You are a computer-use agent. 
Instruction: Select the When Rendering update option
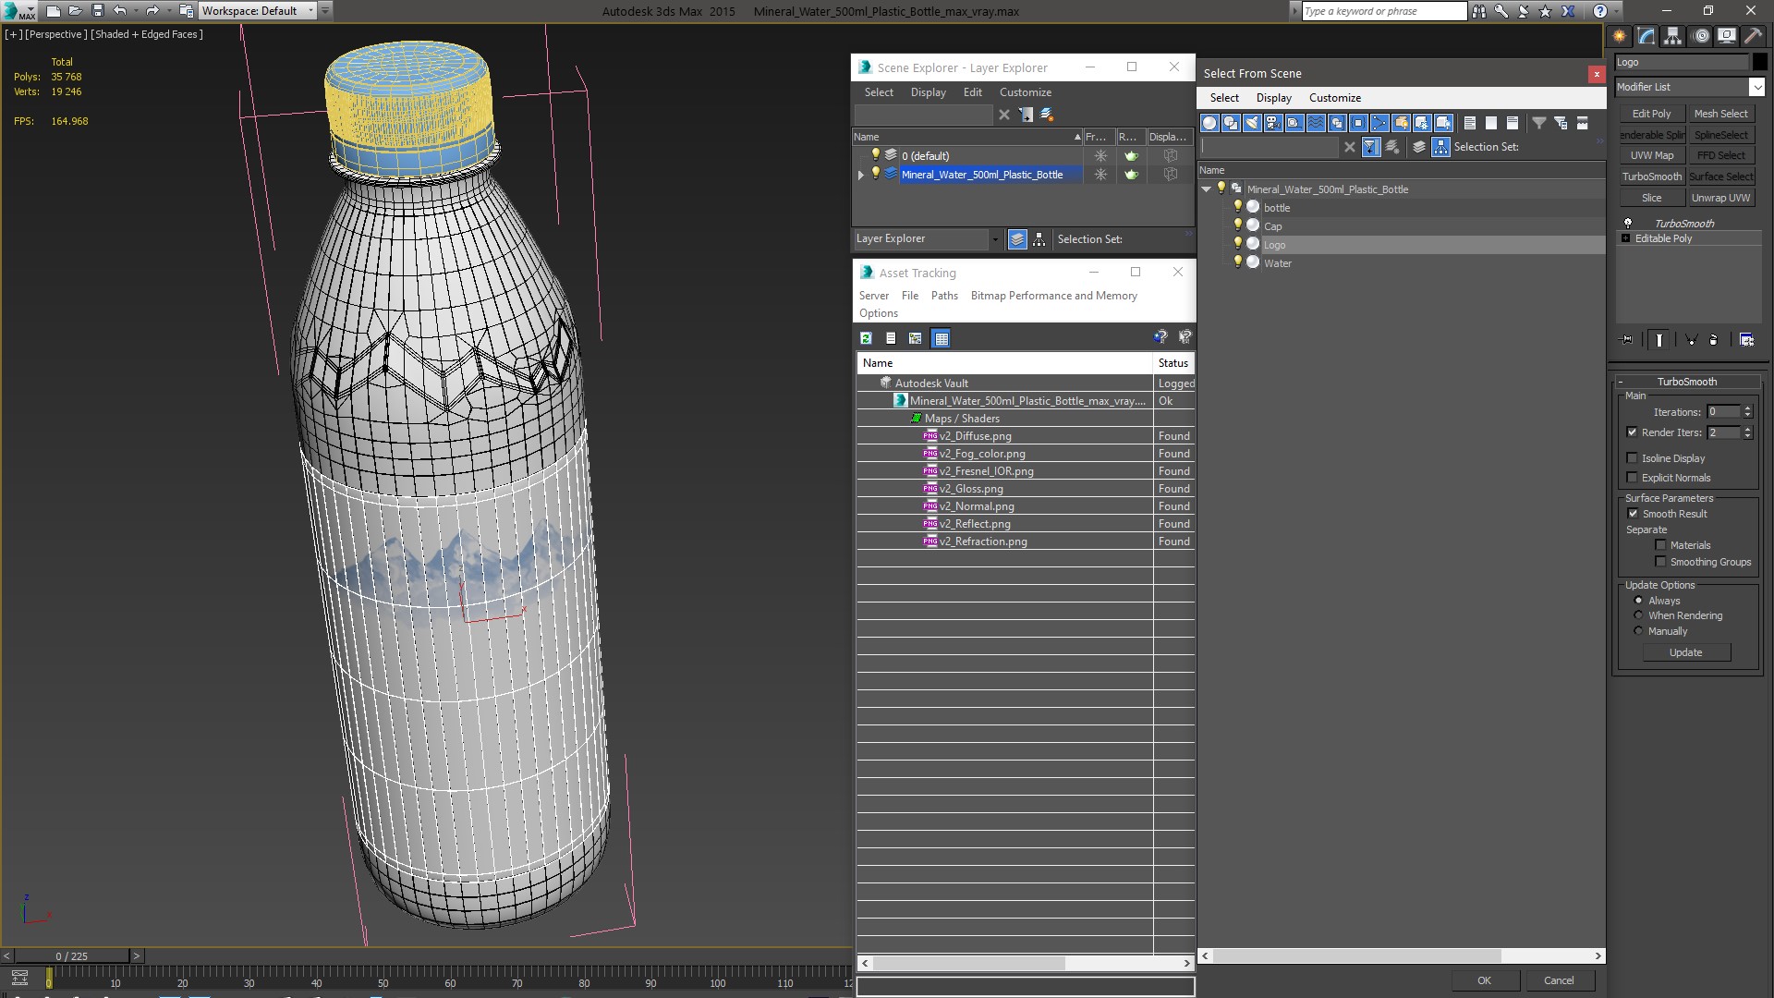coord(1639,615)
